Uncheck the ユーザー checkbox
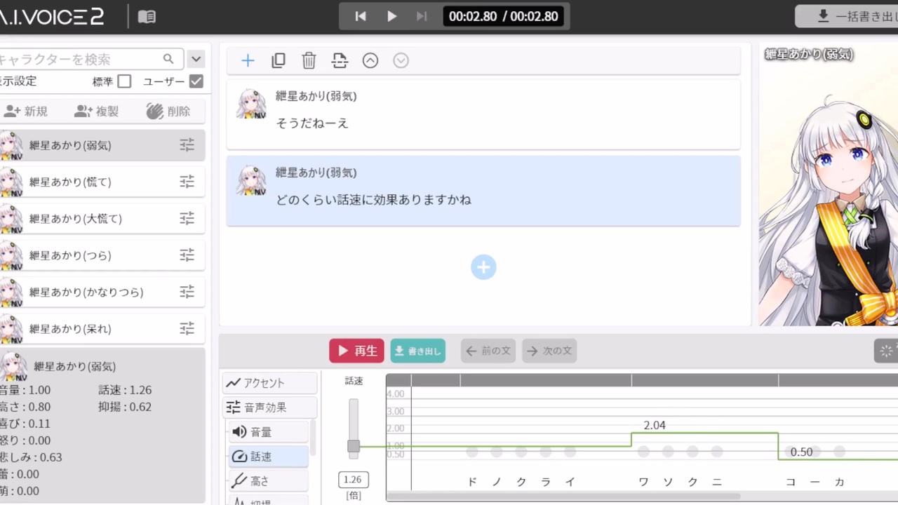898x505 pixels. coord(196,81)
